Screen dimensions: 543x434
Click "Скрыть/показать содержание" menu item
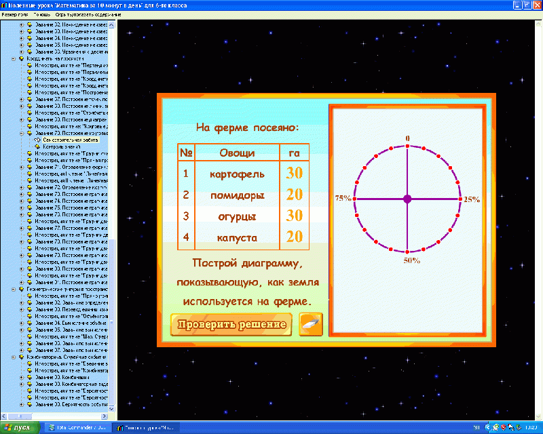pyautogui.click(x=88, y=15)
